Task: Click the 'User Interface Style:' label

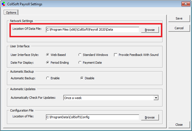Action: coord(25,55)
